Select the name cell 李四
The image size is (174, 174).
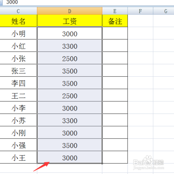click(x=18, y=83)
